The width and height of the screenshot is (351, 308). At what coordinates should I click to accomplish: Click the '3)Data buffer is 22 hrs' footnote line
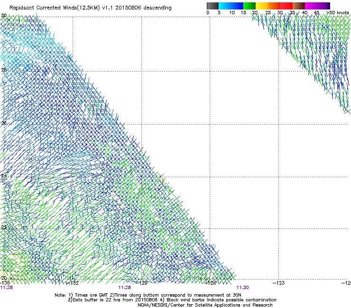pos(172,300)
